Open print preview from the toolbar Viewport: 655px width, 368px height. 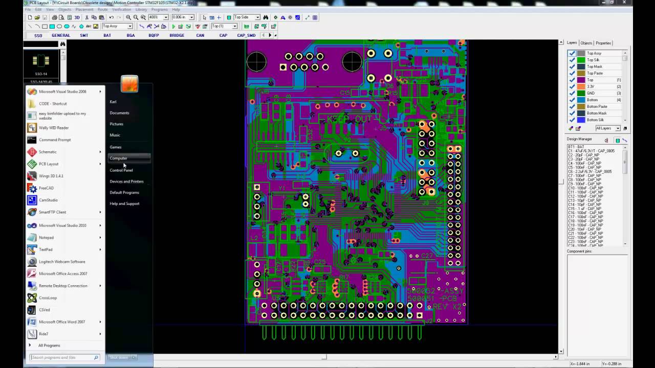(61, 17)
